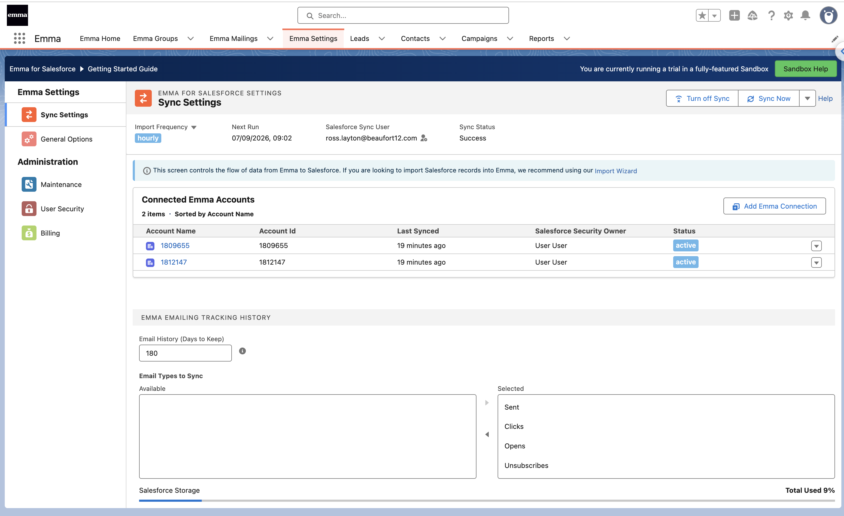Open the Getting Started Guide breadcrumb
This screenshot has width=844, height=516.
(123, 69)
